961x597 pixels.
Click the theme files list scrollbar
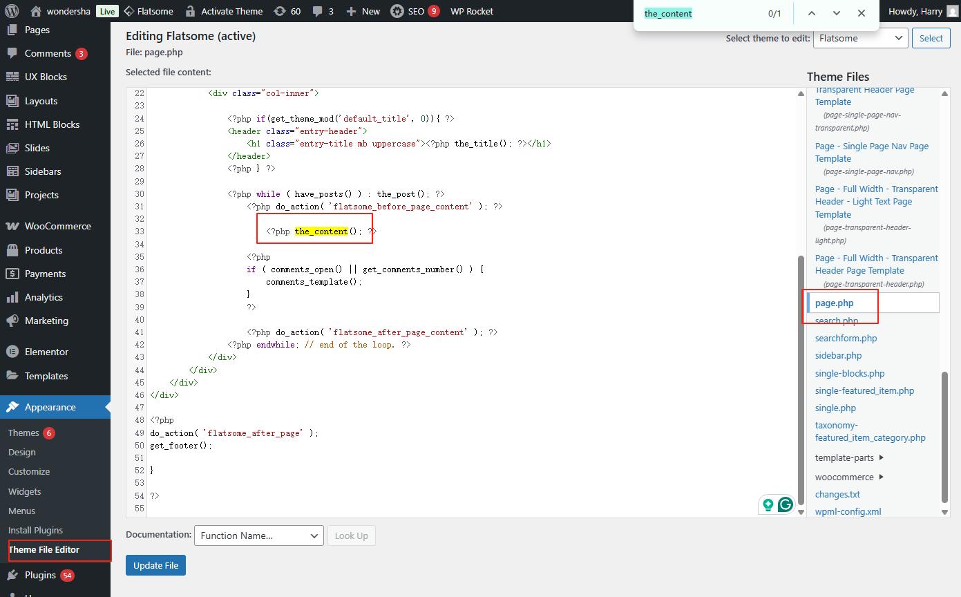(x=945, y=437)
